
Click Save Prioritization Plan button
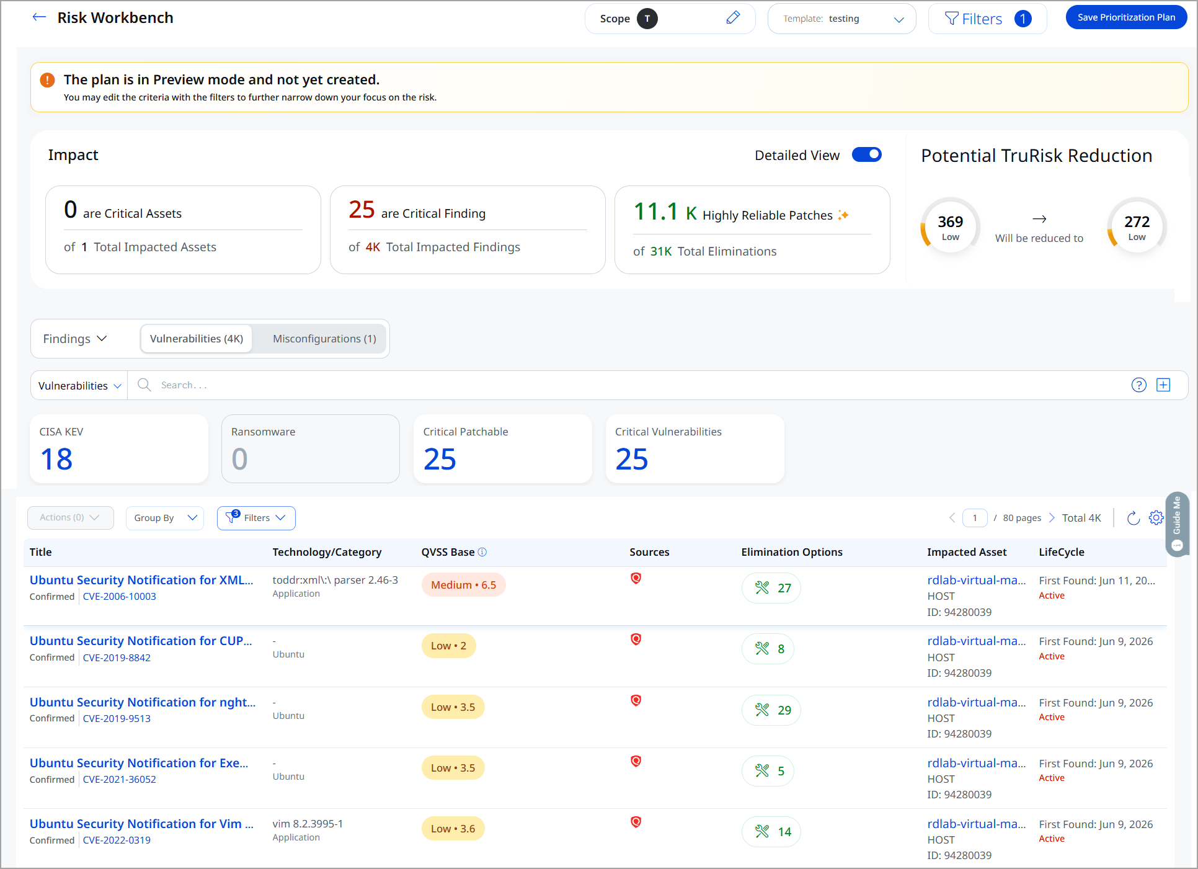coord(1126,17)
